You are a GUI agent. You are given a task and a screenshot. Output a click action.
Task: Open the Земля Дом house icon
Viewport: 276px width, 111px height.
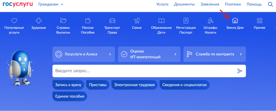[235, 21]
